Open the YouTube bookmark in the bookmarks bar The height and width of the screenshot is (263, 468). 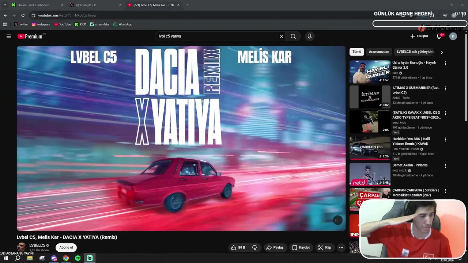pyautogui.click(x=62, y=24)
